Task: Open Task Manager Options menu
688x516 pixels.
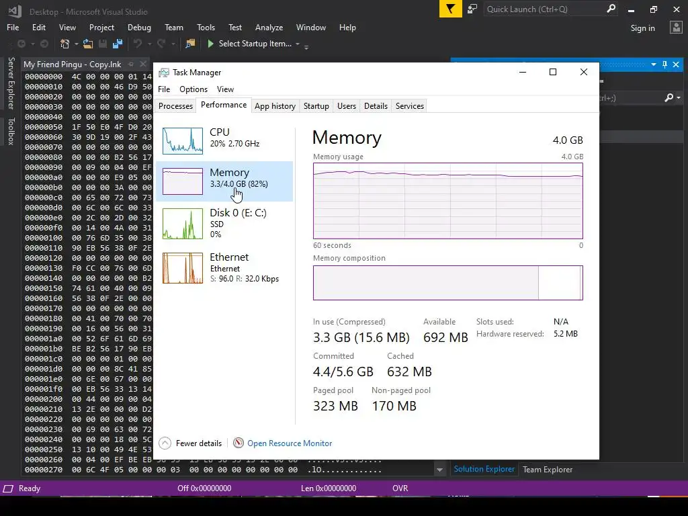Action: coord(193,89)
